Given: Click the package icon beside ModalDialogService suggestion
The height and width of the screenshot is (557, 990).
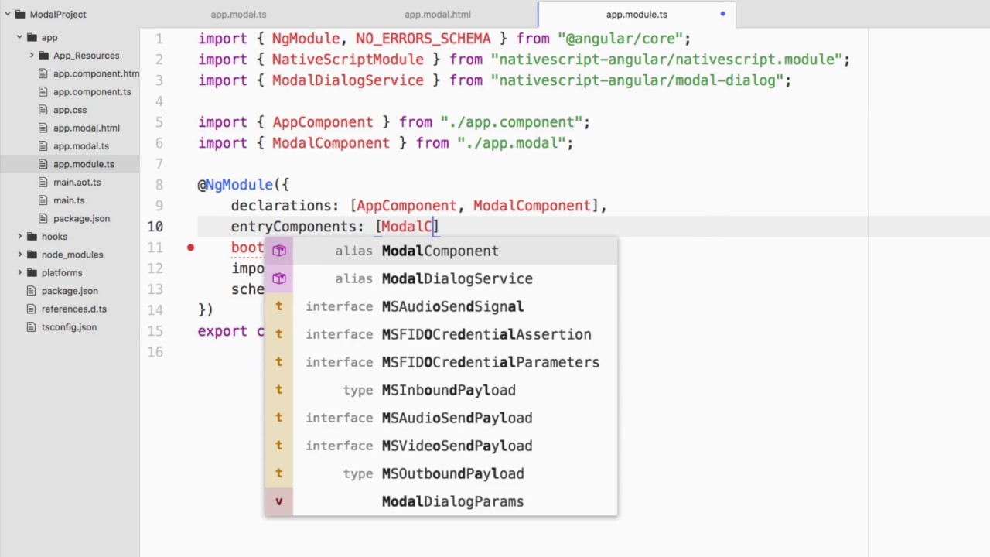Looking at the screenshot, I should [x=278, y=278].
